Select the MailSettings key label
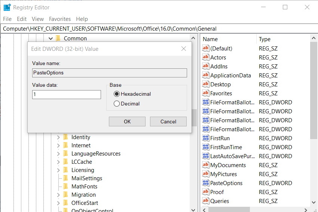Image resolution: width=318 pixels, height=212 pixels. [87, 178]
